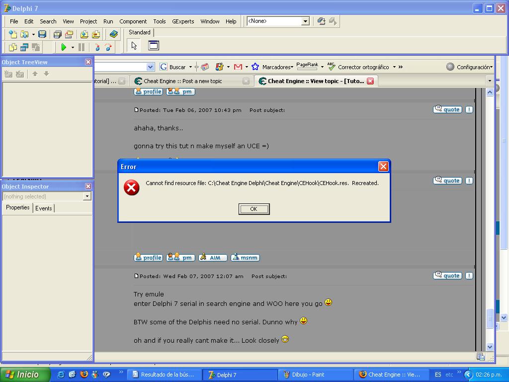The image size is (509, 382).
Task: Open the Edit menu
Action: (28, 21)
